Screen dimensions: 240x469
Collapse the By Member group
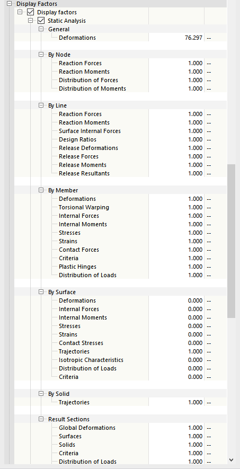coord(41,190)
